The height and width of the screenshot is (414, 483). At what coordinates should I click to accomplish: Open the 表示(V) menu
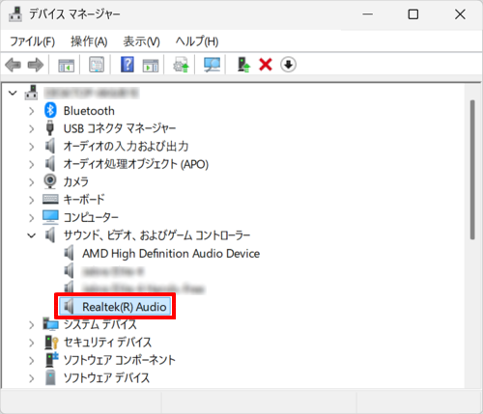(141, 41)
